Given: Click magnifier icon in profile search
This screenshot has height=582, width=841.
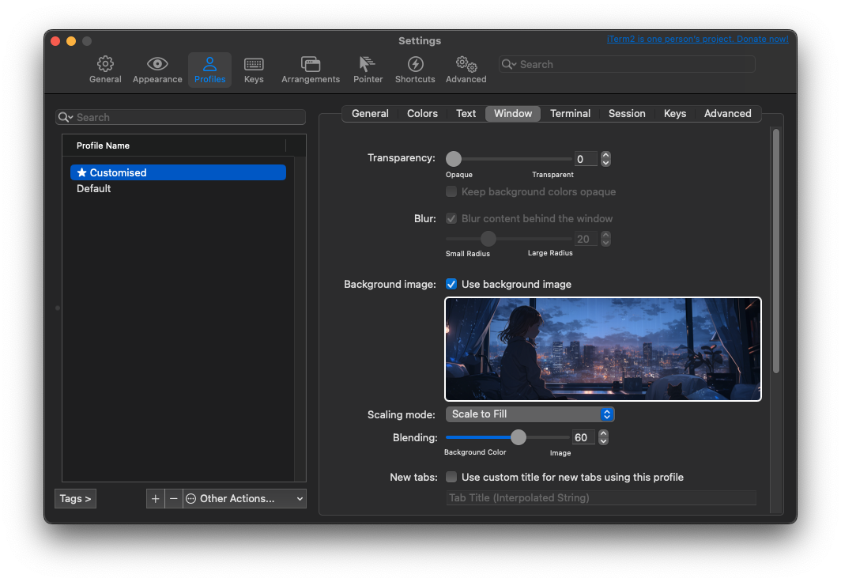Looking at the screenshot, I should click(x=65, y=117).
